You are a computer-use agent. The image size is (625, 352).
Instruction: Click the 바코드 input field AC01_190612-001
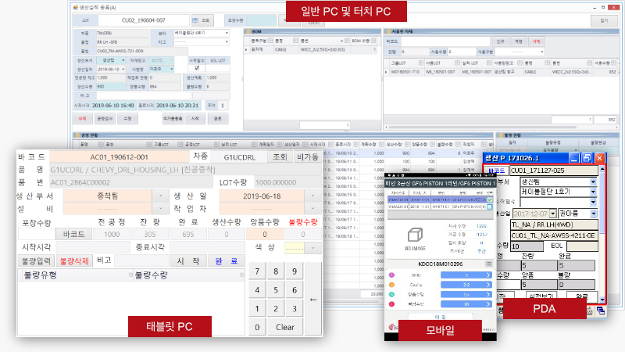tap(120, 157)
